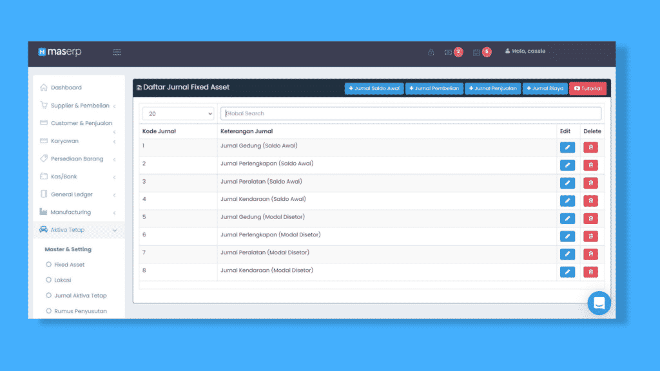This screenshot has width=660, height=371.
Task: Open the chat support bubble icon
Action: click(x=599, y=303)
